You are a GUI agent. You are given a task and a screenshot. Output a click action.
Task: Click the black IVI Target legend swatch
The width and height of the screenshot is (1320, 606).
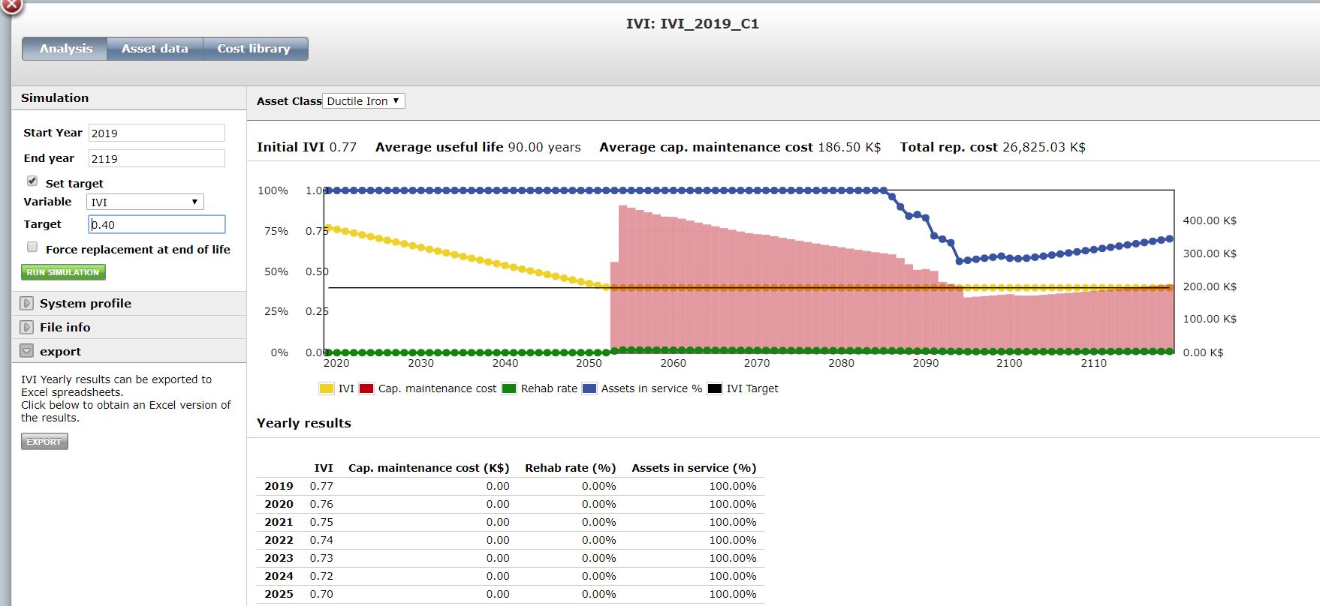coord(715,388)
